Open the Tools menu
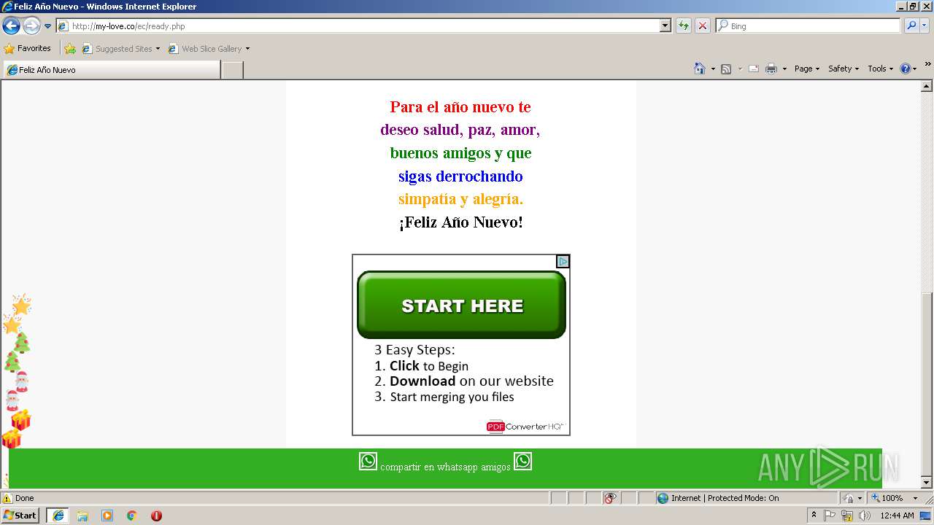Image resolution: width=934 pixels, height=525 pixels. (x=881, y=69)
